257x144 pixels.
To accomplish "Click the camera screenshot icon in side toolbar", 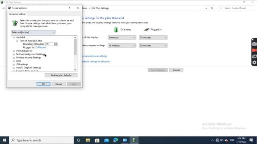I will click(254, 44).
